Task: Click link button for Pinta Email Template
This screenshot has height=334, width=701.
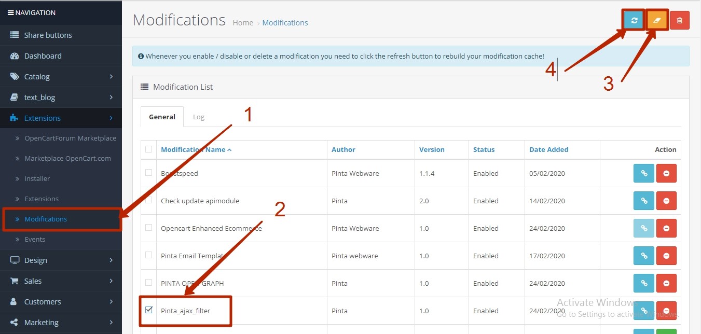Action: [644, 256]
